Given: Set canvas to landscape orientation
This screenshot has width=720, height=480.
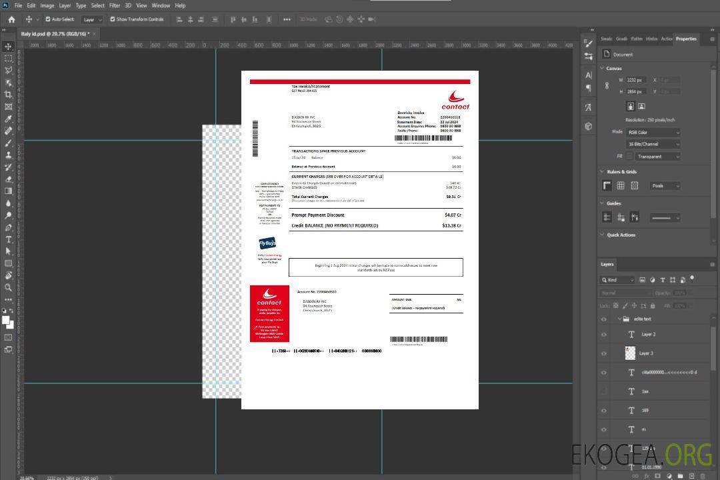Looking at the screenshot, I should (641, 106).
